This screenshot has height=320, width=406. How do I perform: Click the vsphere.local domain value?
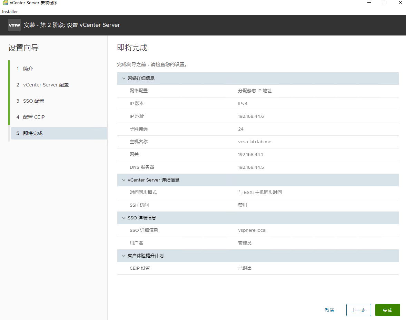[x=252, y=230]
